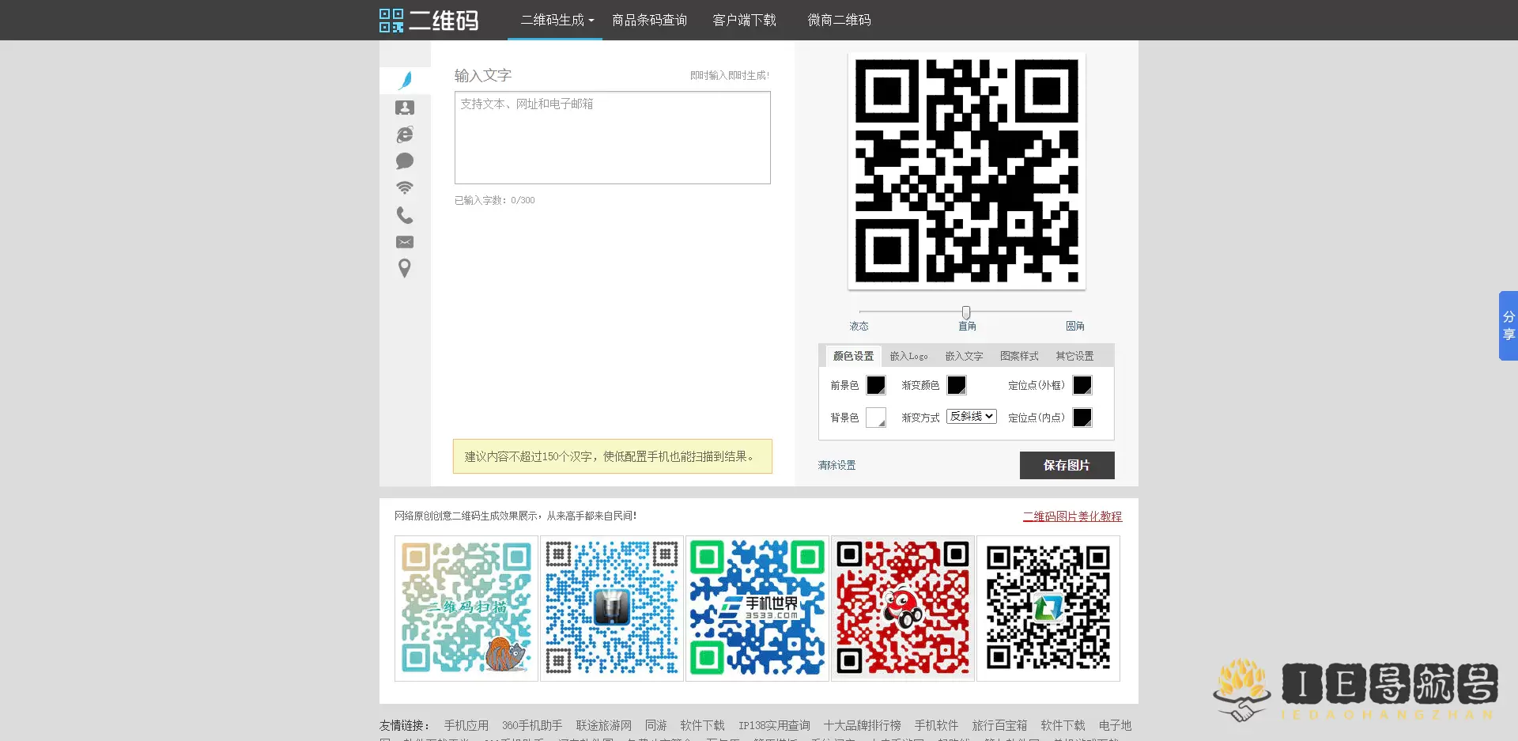Click the 保存图片 button

tap(1067, 466)
